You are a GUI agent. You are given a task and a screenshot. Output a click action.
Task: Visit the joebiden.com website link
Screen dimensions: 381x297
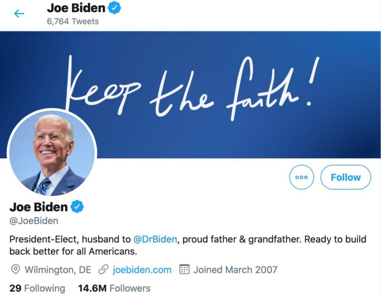click(x=142, y=270)
